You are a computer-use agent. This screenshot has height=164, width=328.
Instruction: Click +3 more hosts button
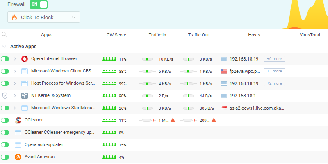point(274,71)
